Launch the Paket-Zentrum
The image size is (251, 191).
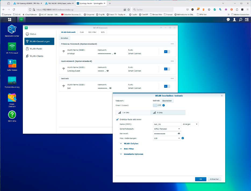click(12, 98)
